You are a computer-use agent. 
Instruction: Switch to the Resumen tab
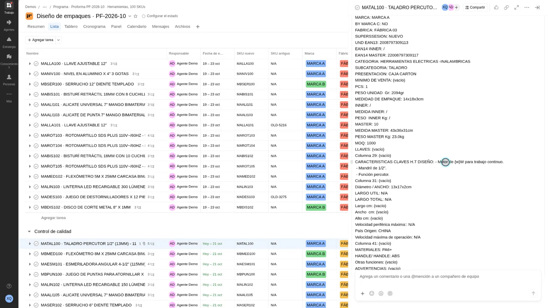[x=36, y=26]
